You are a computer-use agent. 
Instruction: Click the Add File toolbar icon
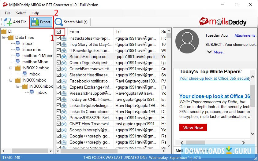pyautogui.click(x=8, y=22)
